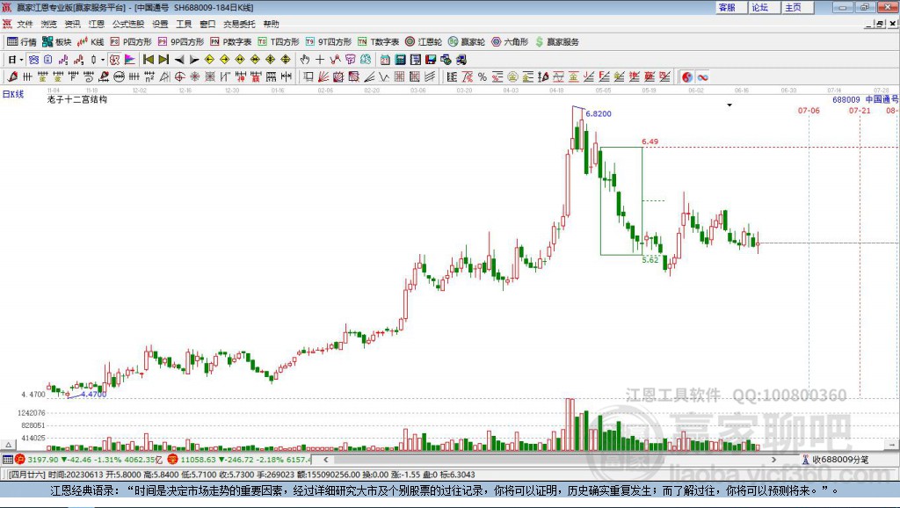This screenshot has width=900, height=508.
Task: Click the 深 Shenzhen index icon in status bar
Action: click(173, 459)
